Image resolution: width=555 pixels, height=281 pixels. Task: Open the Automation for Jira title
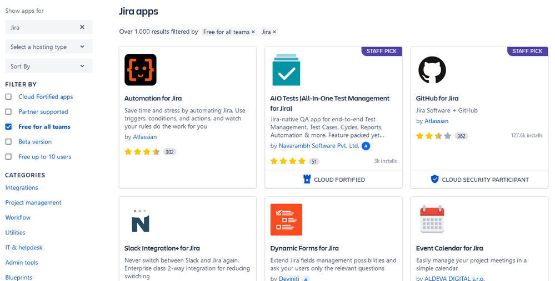pyautogui.click(x=153, y=99)
